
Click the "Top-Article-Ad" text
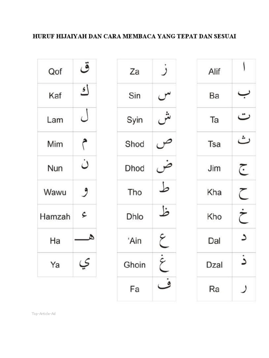[x=44, y=314]
